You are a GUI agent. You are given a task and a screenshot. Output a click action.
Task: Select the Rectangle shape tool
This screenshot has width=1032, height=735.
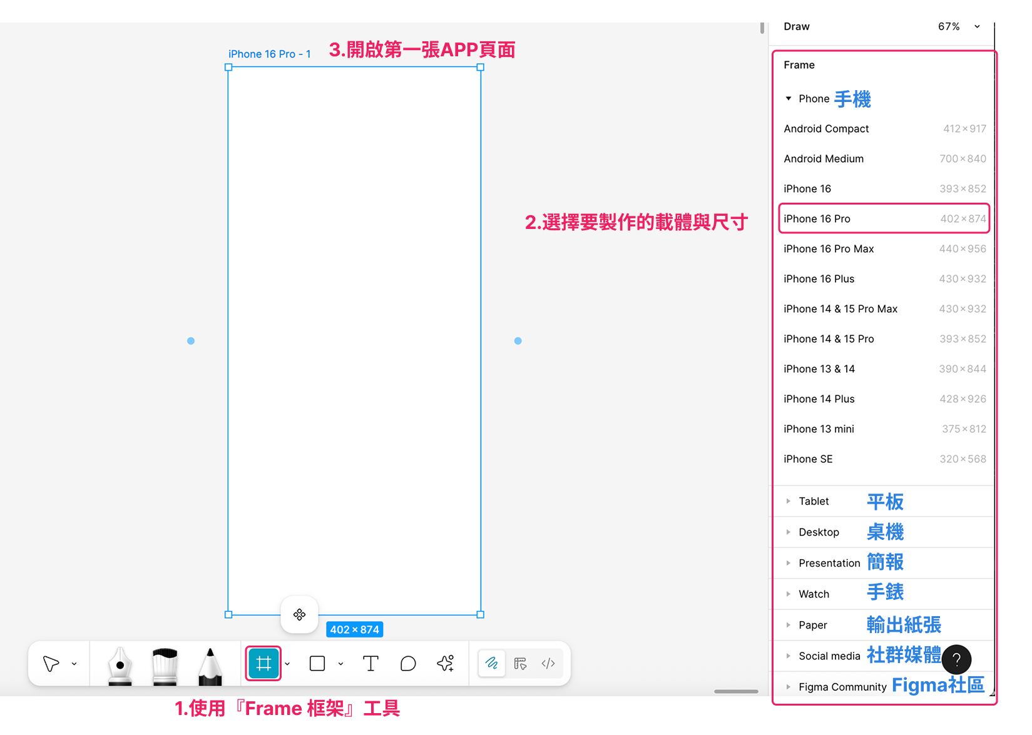317,664
